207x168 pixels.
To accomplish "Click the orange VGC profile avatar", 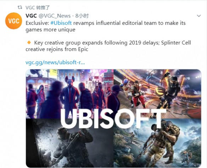I will pyautogui.click(x=13, y=21).
